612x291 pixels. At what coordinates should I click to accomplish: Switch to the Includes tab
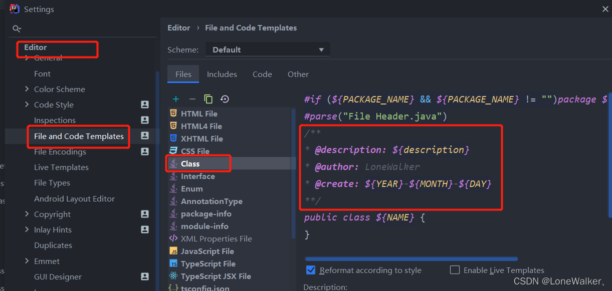coord(222,74)
